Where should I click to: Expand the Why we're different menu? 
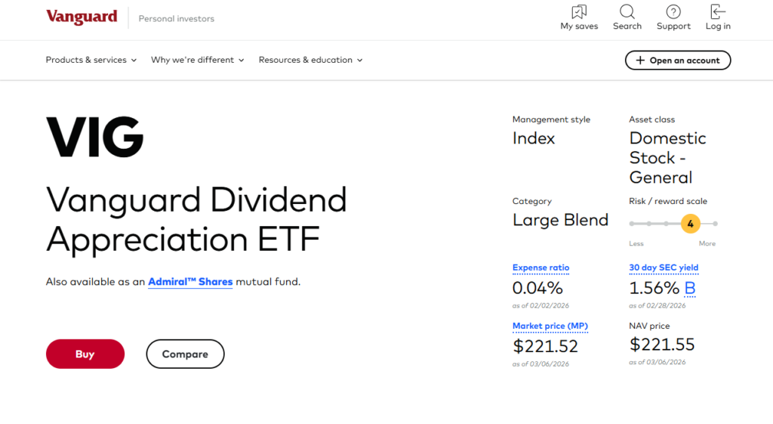click(x=197, y=60)
